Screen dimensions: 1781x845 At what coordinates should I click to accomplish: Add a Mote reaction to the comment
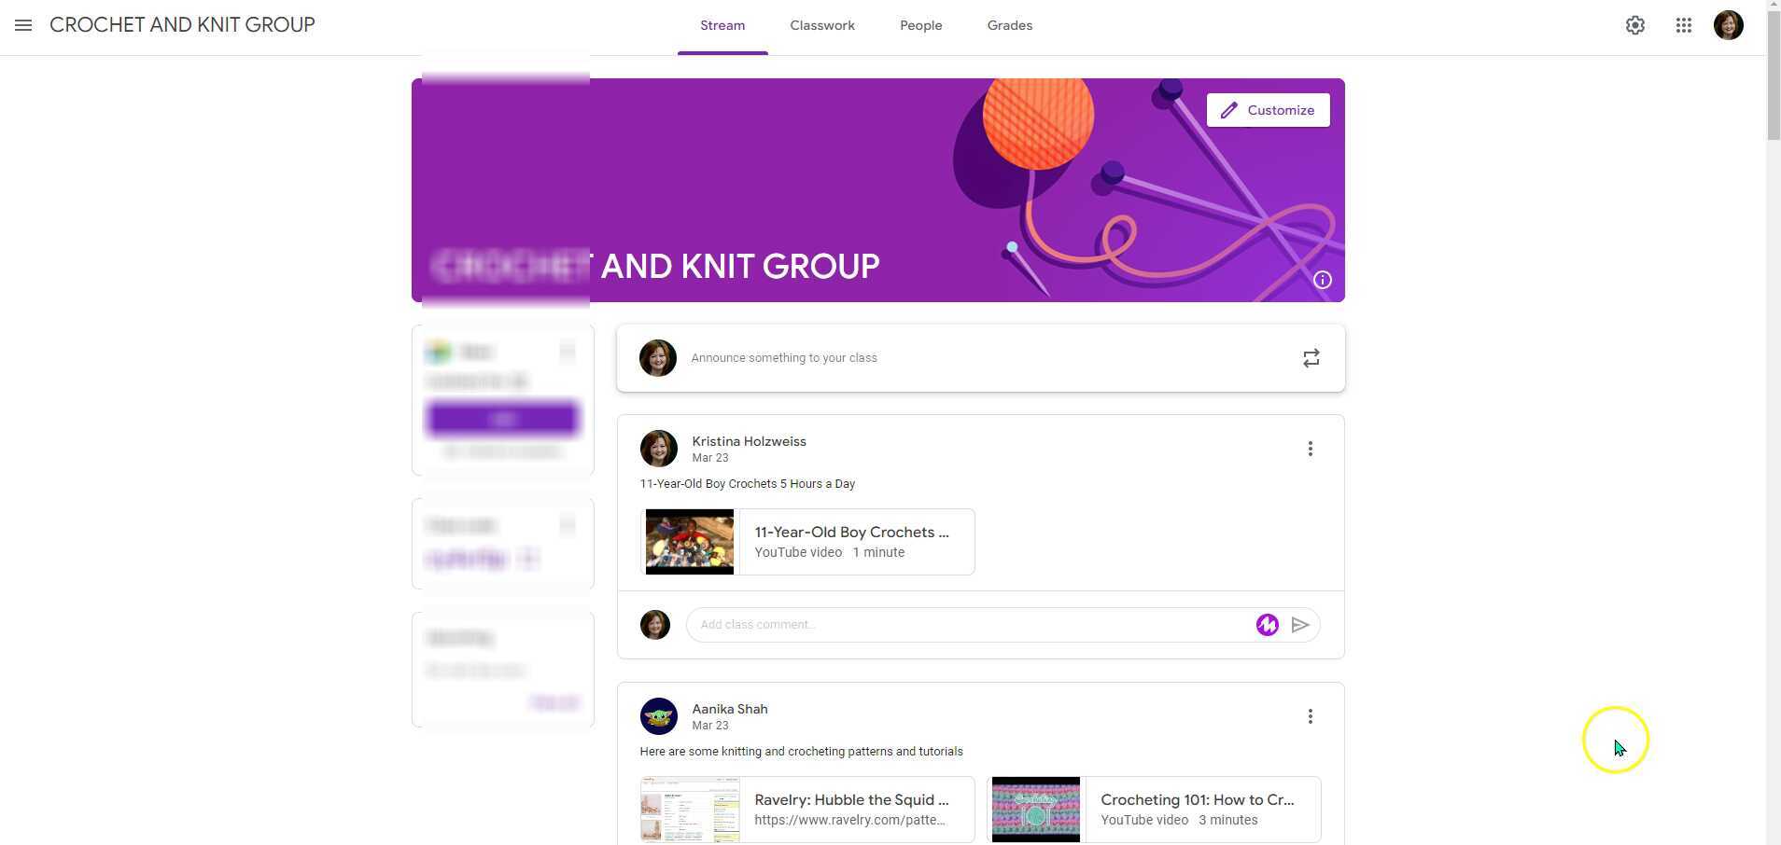(1267, 624)
